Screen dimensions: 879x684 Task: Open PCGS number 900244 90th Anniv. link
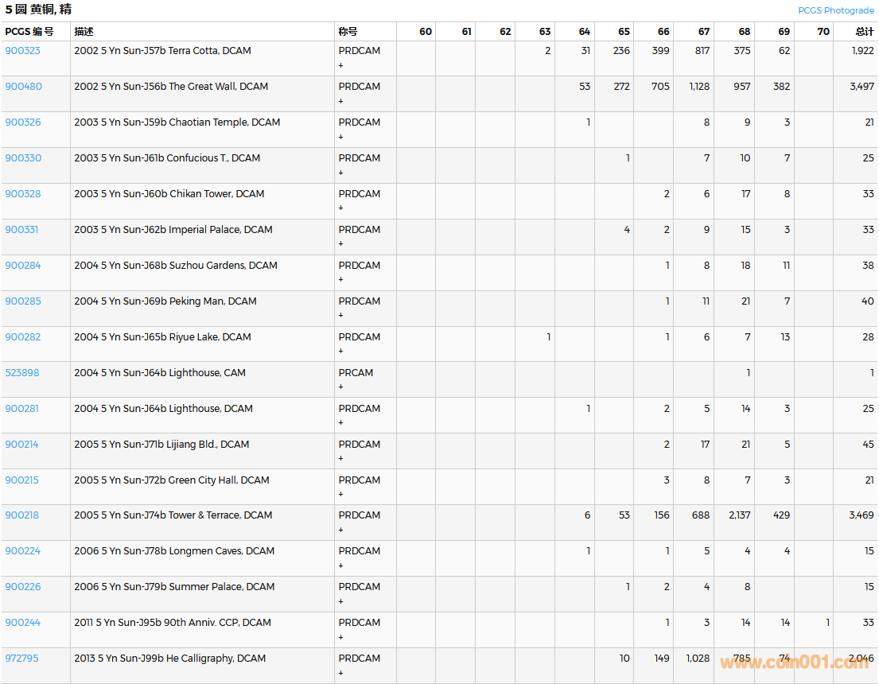[22, 622]
